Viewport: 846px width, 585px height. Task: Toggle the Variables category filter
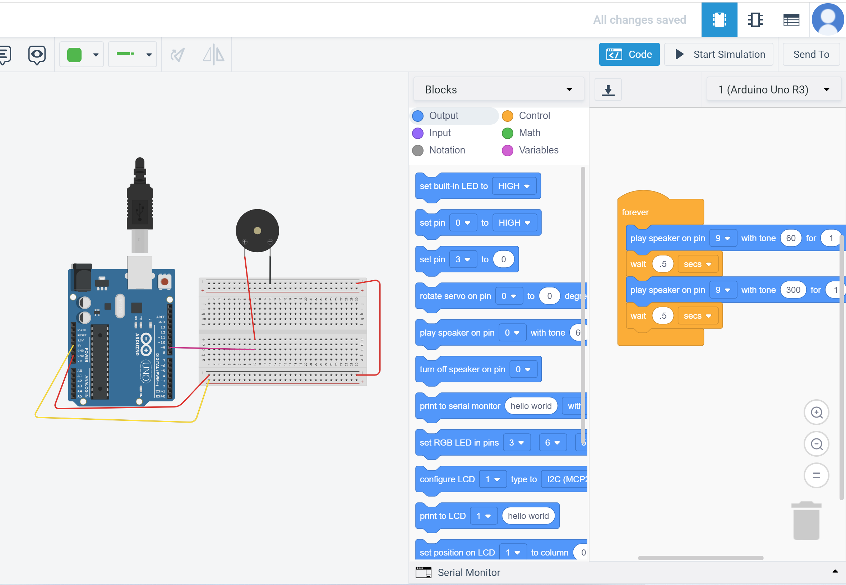click(539, 150)
